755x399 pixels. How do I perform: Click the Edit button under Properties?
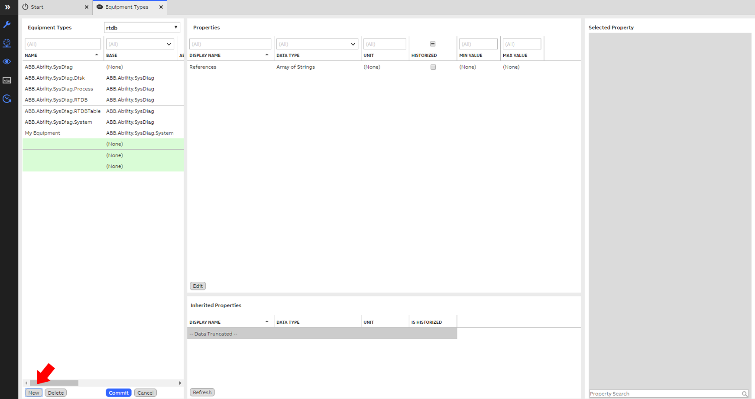pyautogui.click(x=198, y=286)
